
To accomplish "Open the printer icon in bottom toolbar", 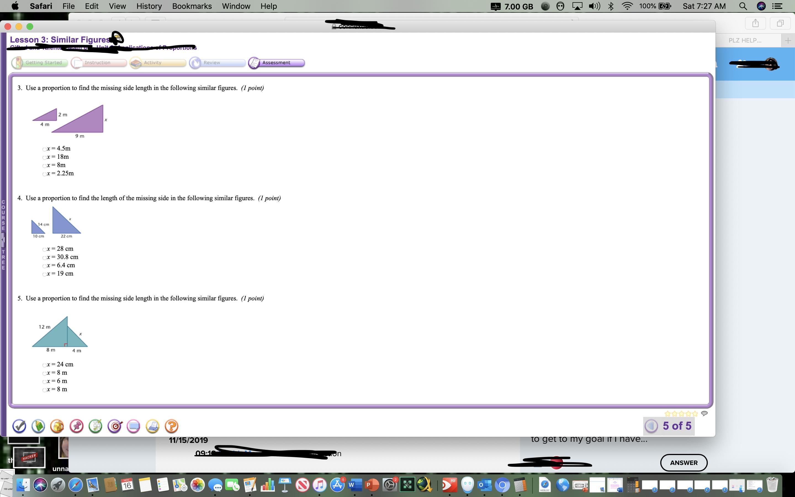I will (x=152, y=426).
